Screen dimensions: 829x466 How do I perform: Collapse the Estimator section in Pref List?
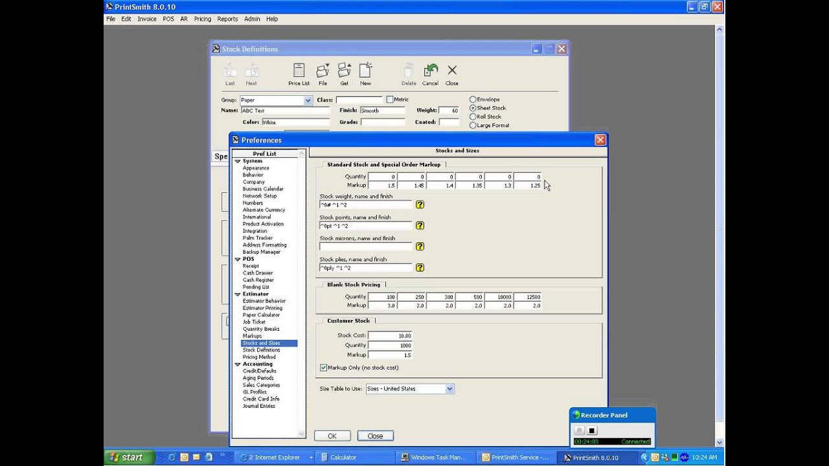click(x=238, y=294)
